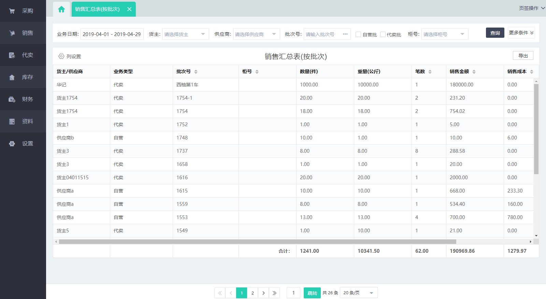Close the 销售汇总表(按批次) tab
546x299 pixels.
[129, 9]
